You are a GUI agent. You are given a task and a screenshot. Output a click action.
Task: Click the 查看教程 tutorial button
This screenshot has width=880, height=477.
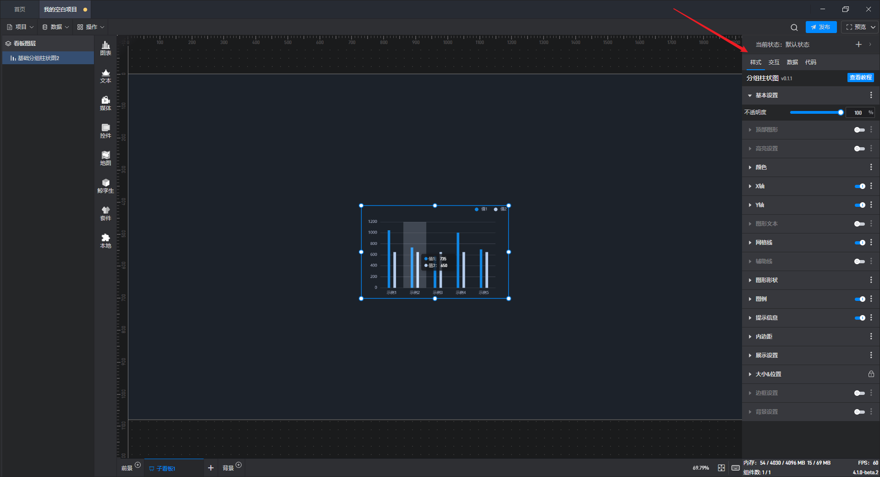point(860,78)
